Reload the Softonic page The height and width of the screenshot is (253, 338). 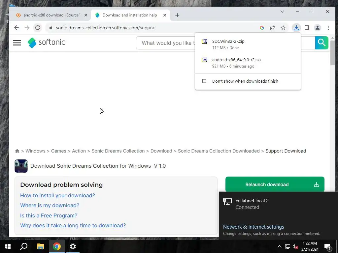[x=38, y=28]
